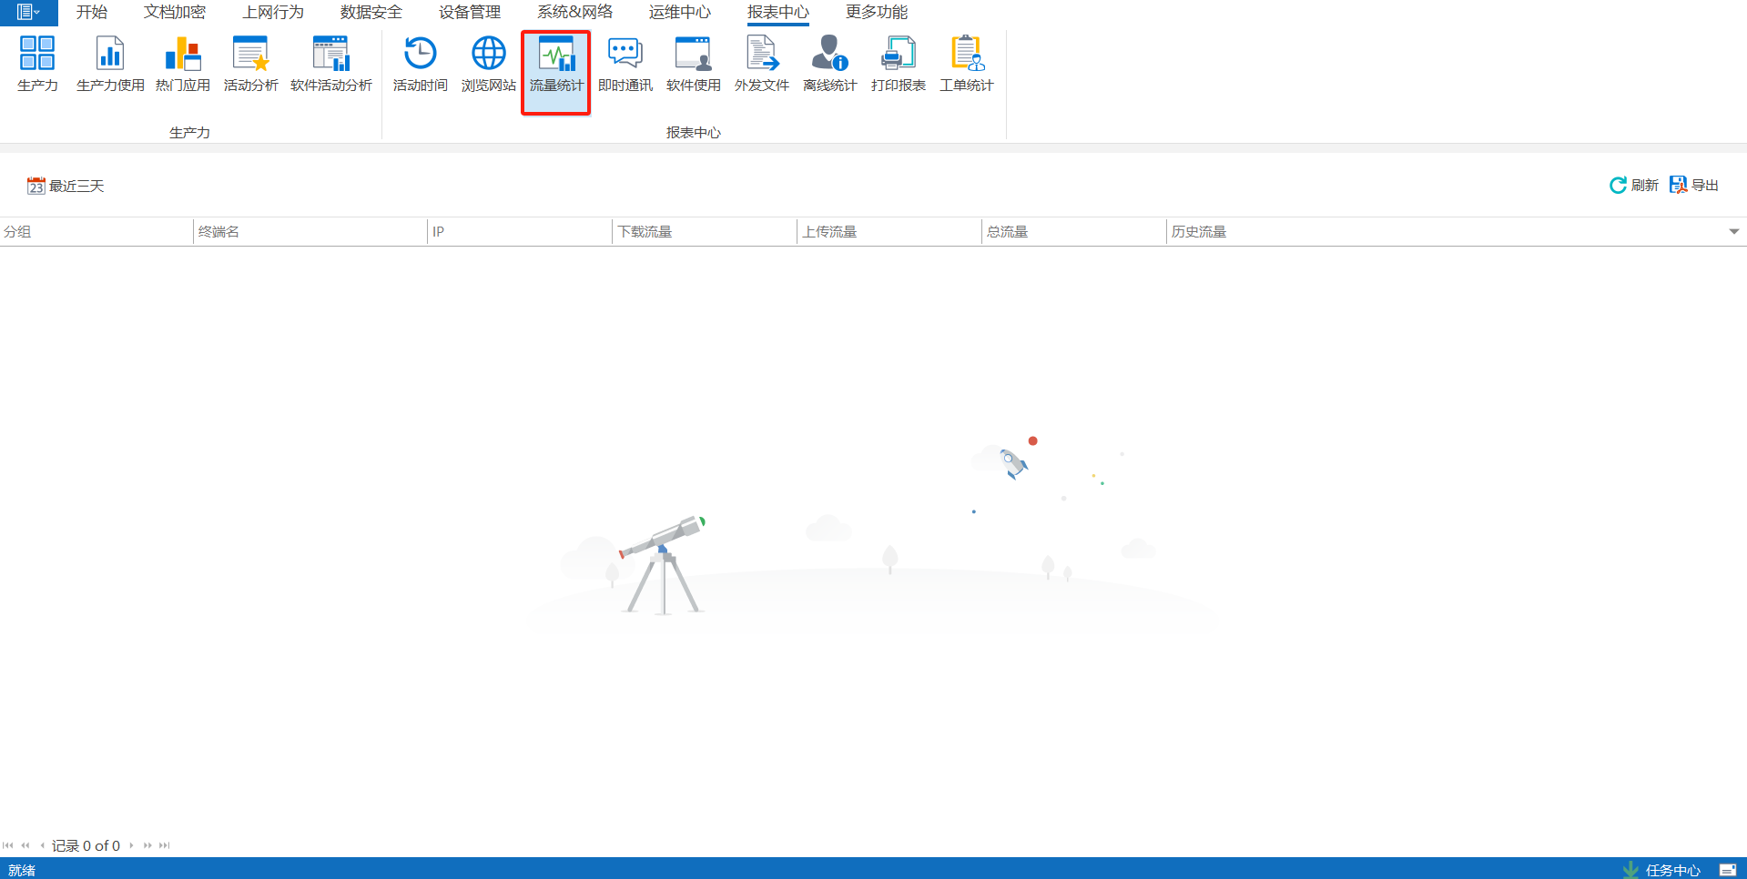
Task: Switch to the 更多功能 tab
Action: pos(877,12)
